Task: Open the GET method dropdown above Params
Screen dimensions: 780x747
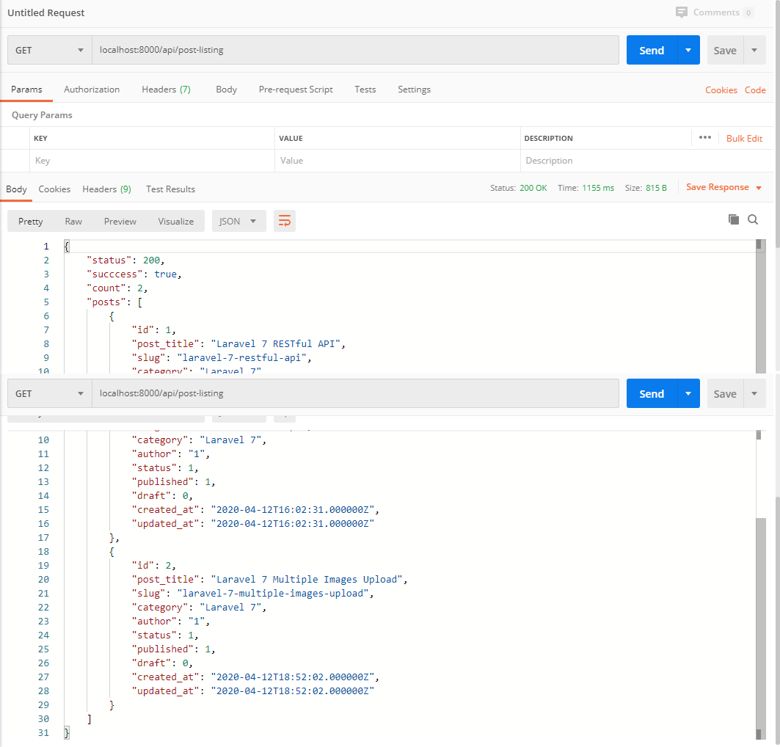Action: [x=50, y=50]
